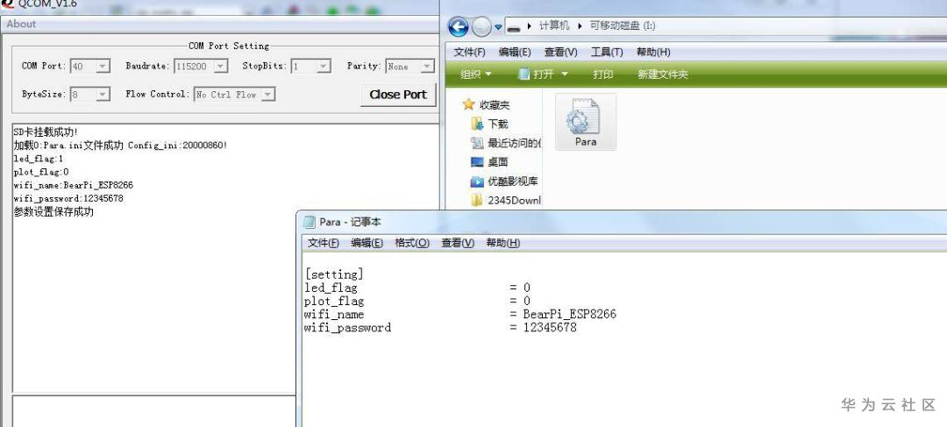The image size is (947, 427).
Task: Click the Explorer forward navigation arrow
Action: click(481, 27)
